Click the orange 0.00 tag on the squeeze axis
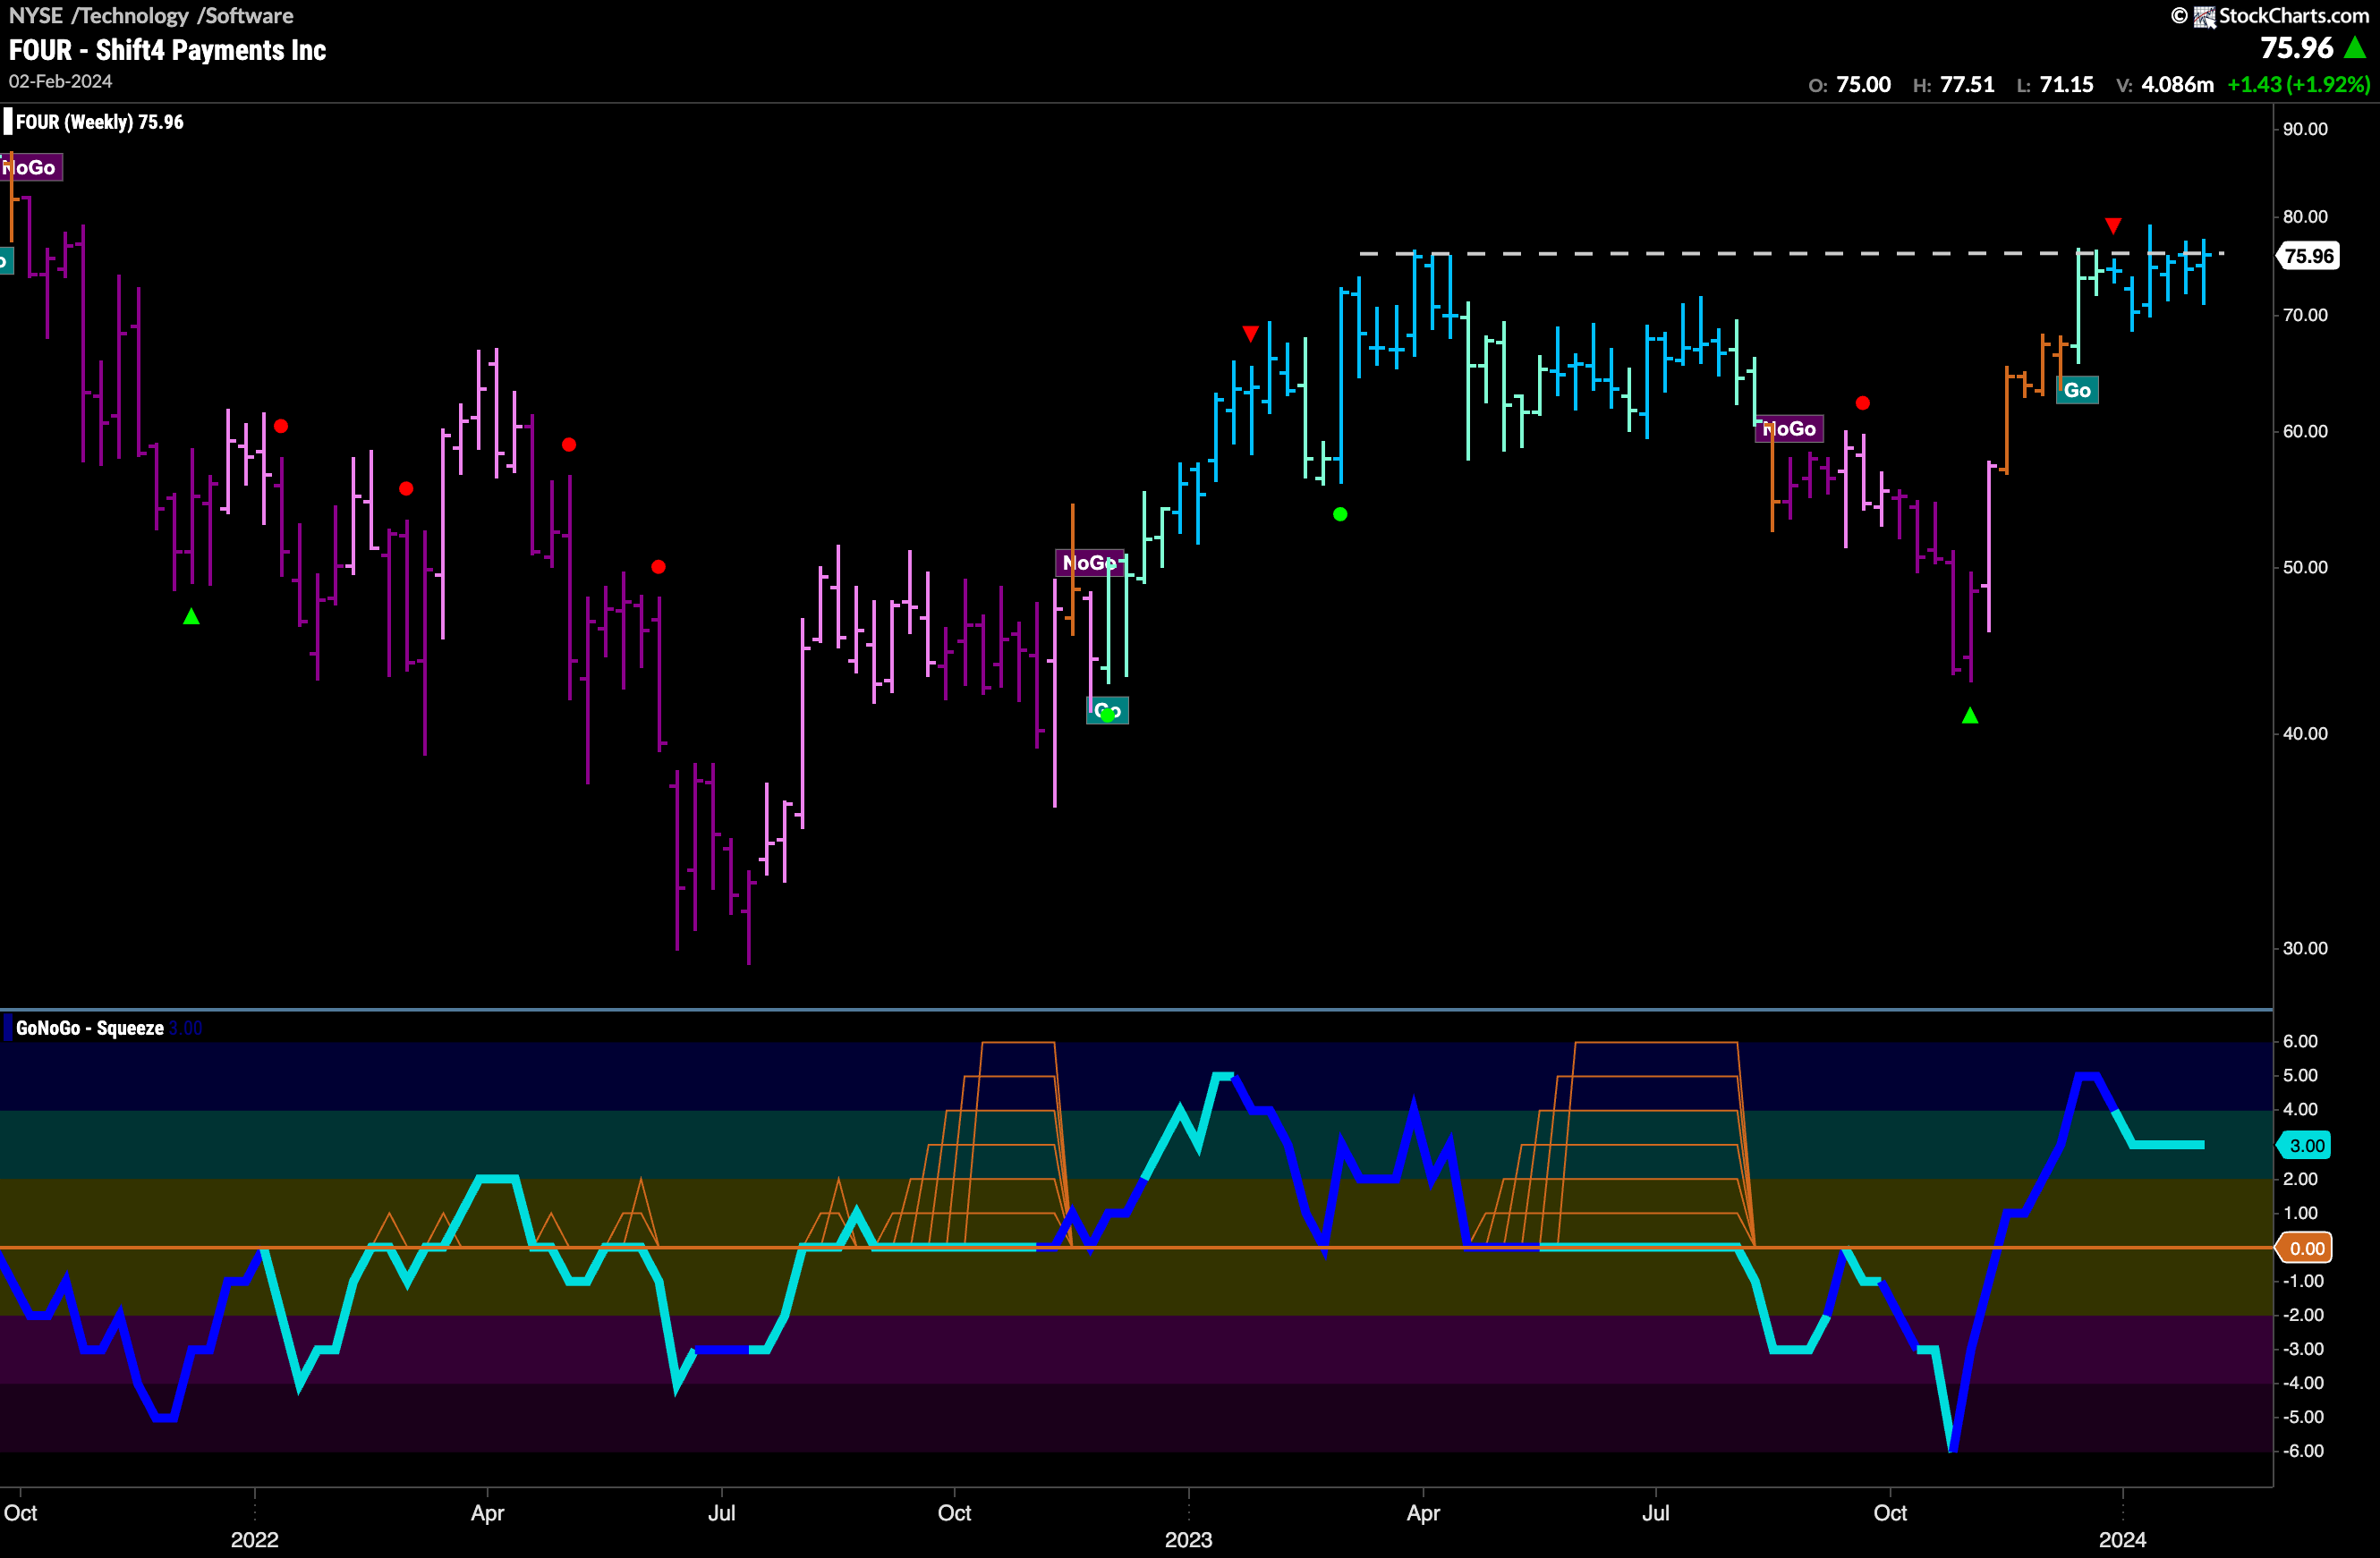Image resolution: width=2380 pixels, height=1558 pixels. tap(2304, 1247)
